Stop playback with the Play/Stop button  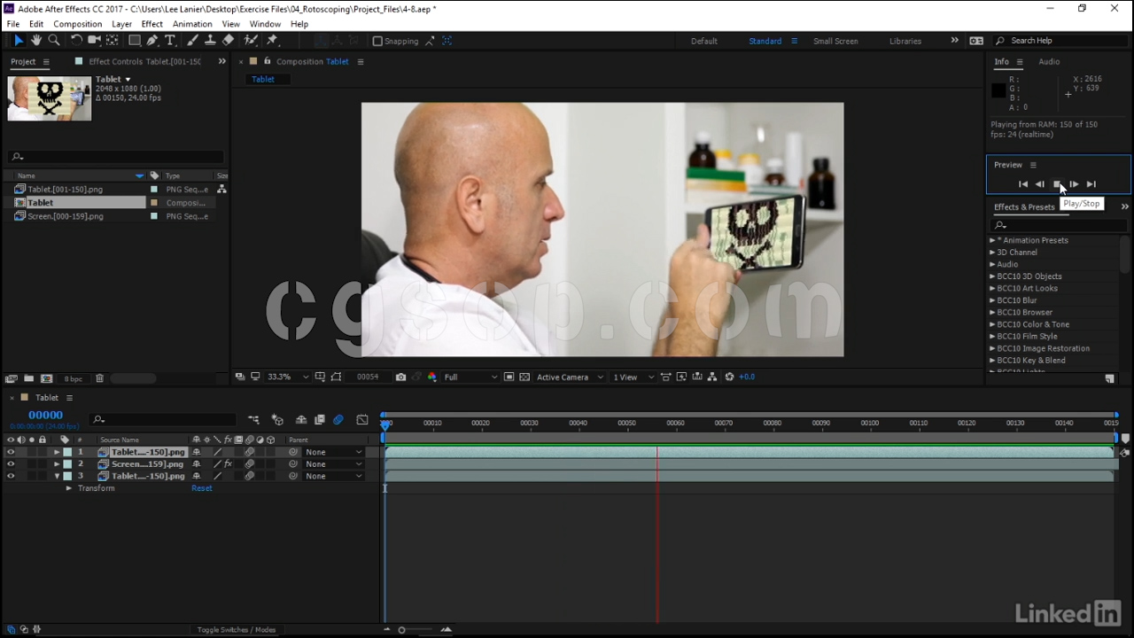click(1057, 184)
